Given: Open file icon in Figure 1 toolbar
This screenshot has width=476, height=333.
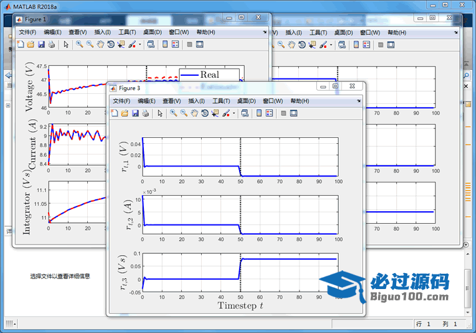Looking at the screenshot, I should pos(31,45).
